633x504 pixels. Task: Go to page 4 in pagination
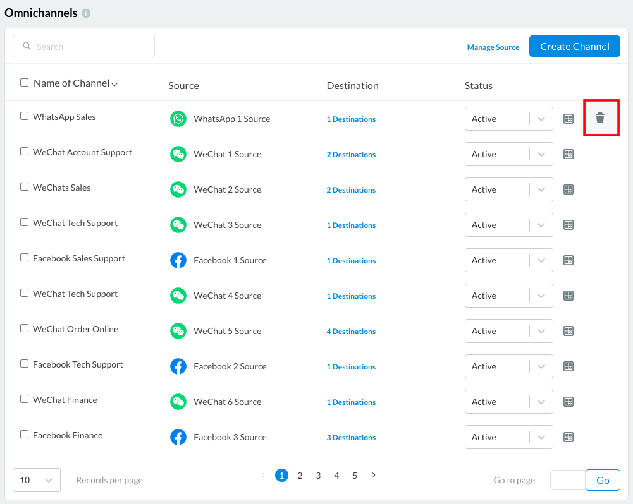coord(336,476)
